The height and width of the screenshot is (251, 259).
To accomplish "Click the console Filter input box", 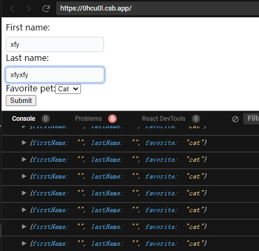I will pyautogui.click(x=251, y=119).
